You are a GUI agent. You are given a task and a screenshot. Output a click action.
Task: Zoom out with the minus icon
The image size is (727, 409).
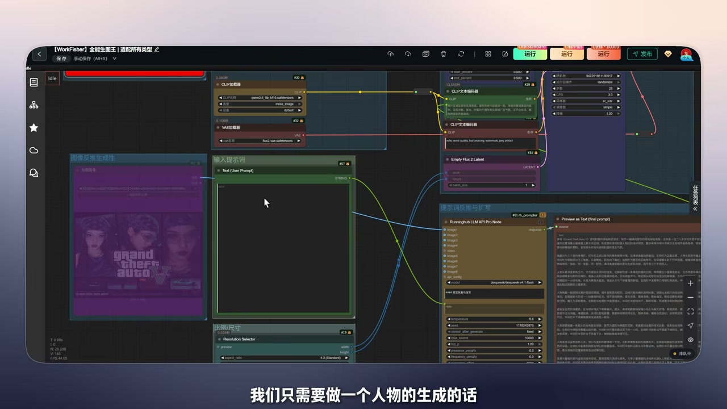pyautogui.click(x=691, y=298)
